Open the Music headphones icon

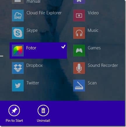coord(79,33)
